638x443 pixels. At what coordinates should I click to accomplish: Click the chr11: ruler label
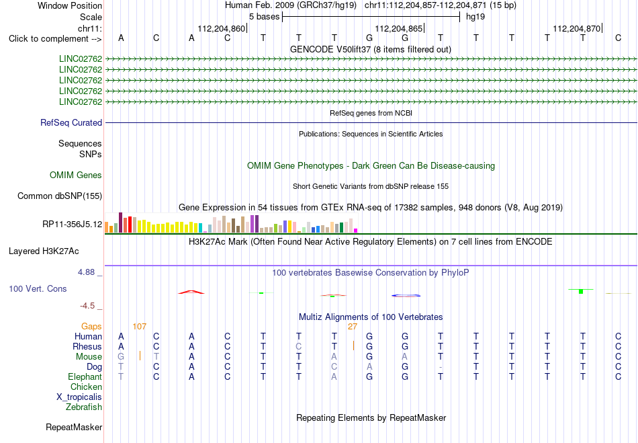click(x=89, y=28)
